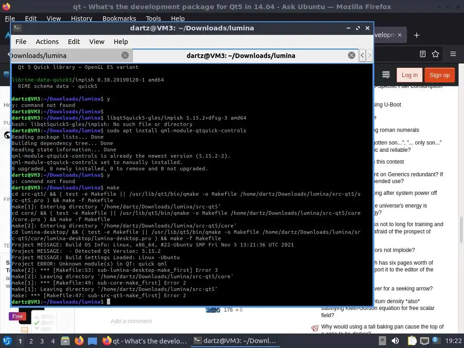
Task: Click Log in button on Ask Ubuntu
Action: (x=409, y=75)
